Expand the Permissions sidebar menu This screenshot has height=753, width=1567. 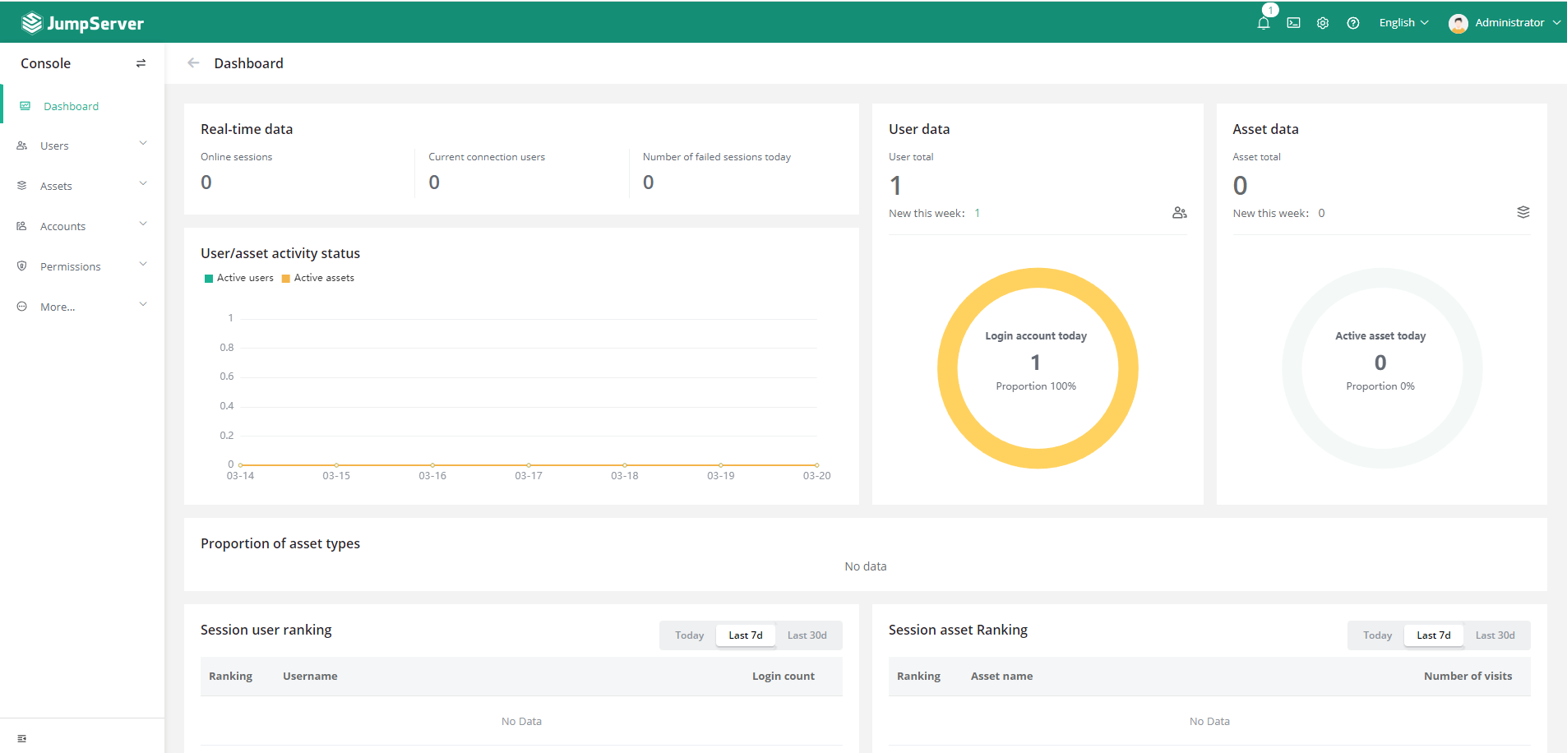pos(82,266)
